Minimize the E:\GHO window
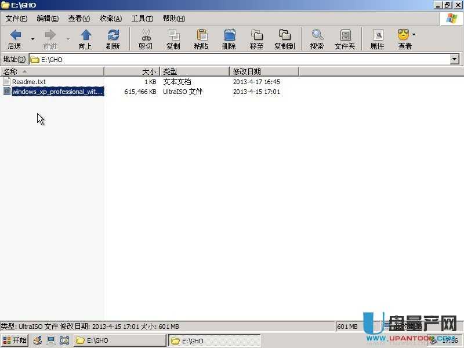 pos(438,5)
